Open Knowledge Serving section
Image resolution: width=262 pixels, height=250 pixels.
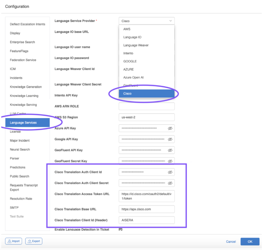coord(28,105)
